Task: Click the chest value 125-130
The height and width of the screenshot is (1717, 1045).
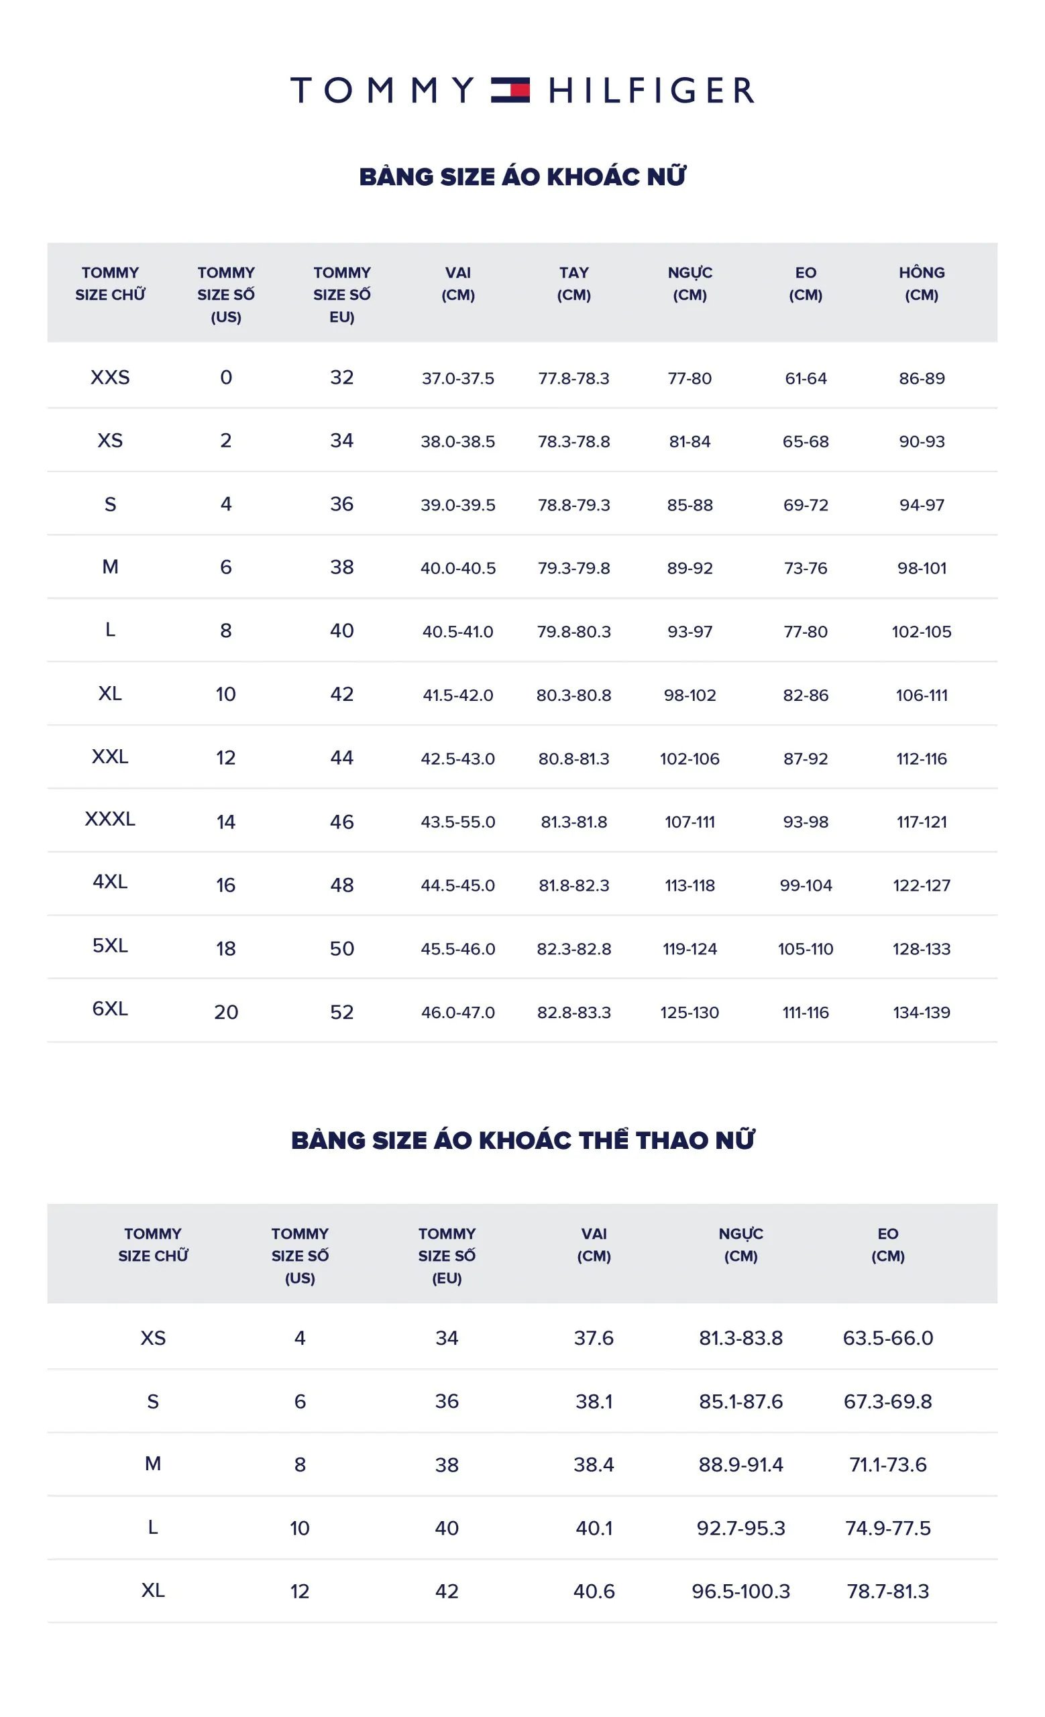Action: [x=689, y=1013]
